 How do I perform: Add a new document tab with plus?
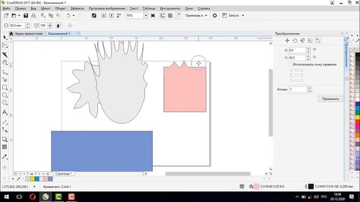point(78,34)
